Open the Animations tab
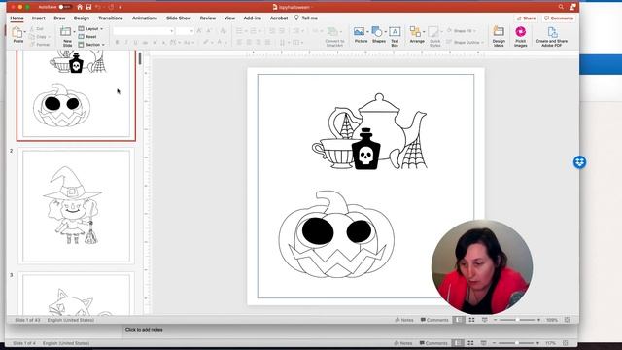Screen dimensions: 622x350 pyautogui.click(x=145, y=18)
